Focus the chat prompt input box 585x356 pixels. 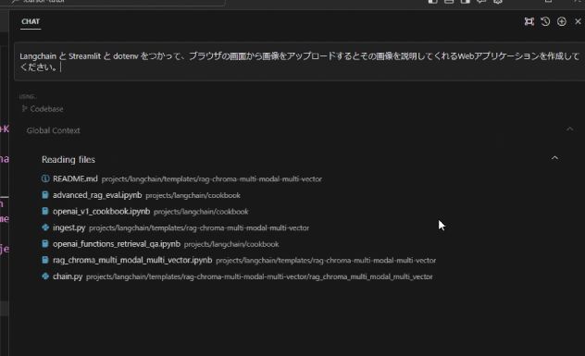click(x=300, y=62)
